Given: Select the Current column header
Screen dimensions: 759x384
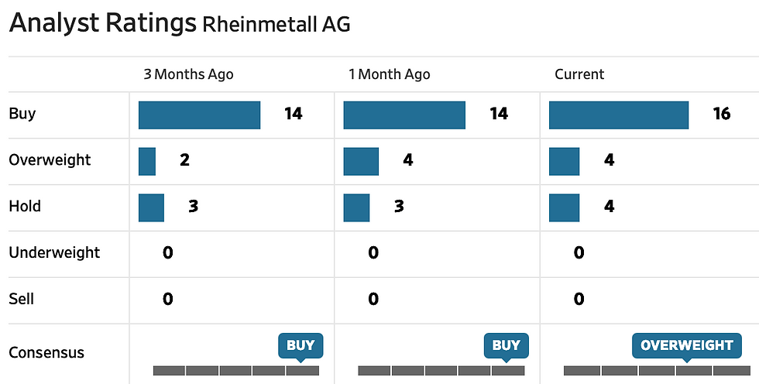Looking at the screenshot, I should coord(579,74).
